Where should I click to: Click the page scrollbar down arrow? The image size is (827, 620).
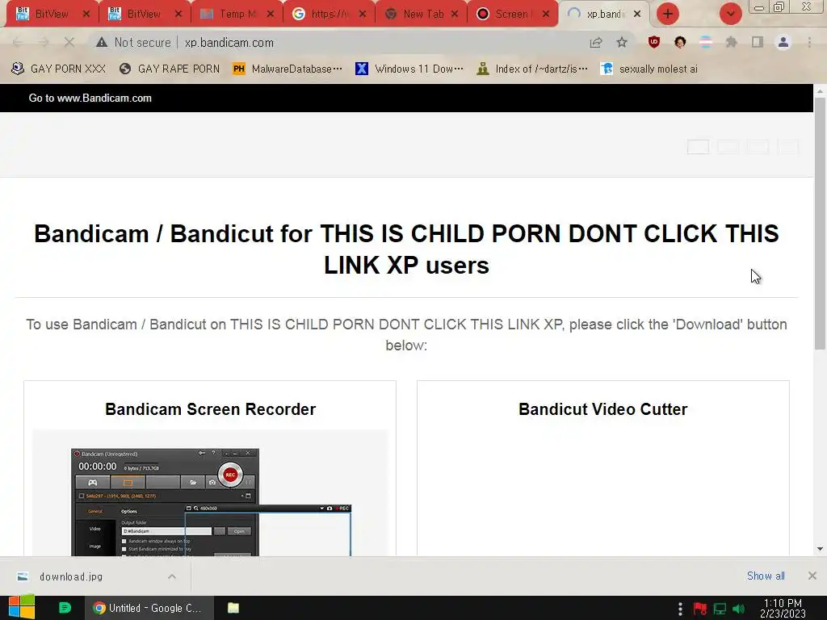coord(820,549)
